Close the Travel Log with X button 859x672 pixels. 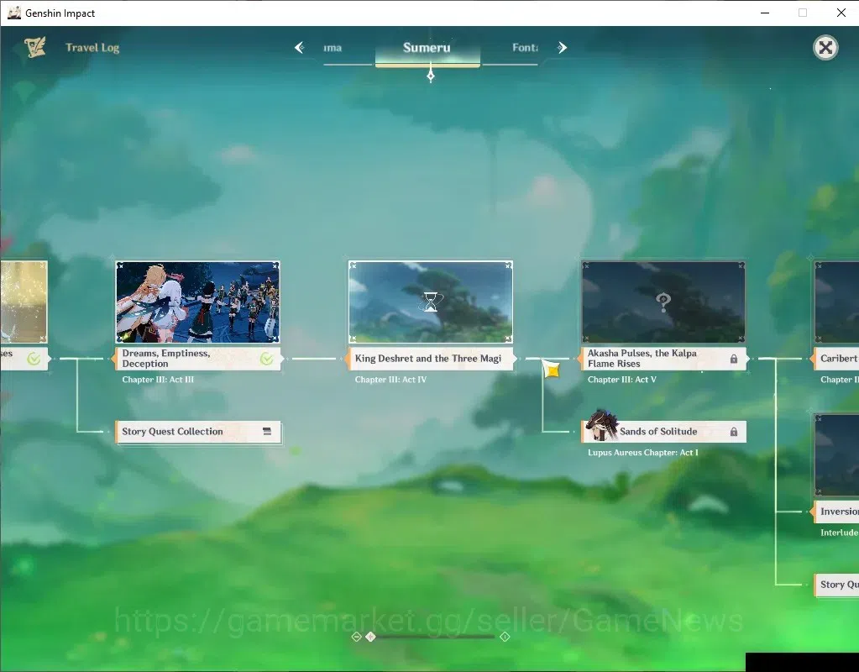(x=825, y=48)
